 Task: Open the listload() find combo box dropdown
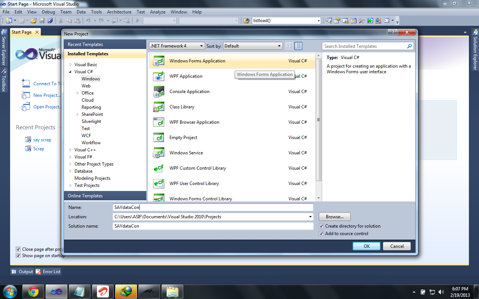(318, 21)
